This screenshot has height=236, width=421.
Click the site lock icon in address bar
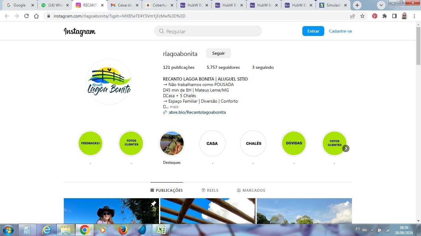click(48, 16)
